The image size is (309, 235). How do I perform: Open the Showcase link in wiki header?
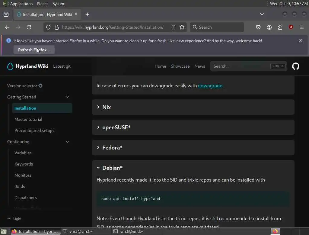click(180, 66)
